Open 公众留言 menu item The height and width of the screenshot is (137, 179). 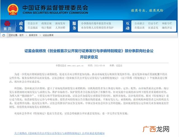coord(139,23)
